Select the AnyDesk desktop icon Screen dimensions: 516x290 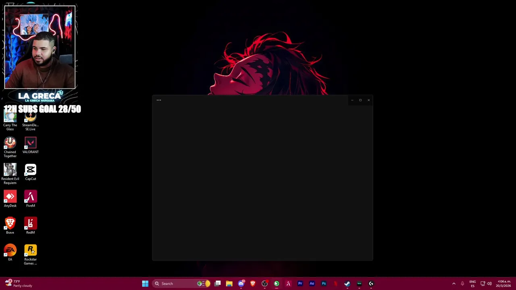tap(10, 199)
